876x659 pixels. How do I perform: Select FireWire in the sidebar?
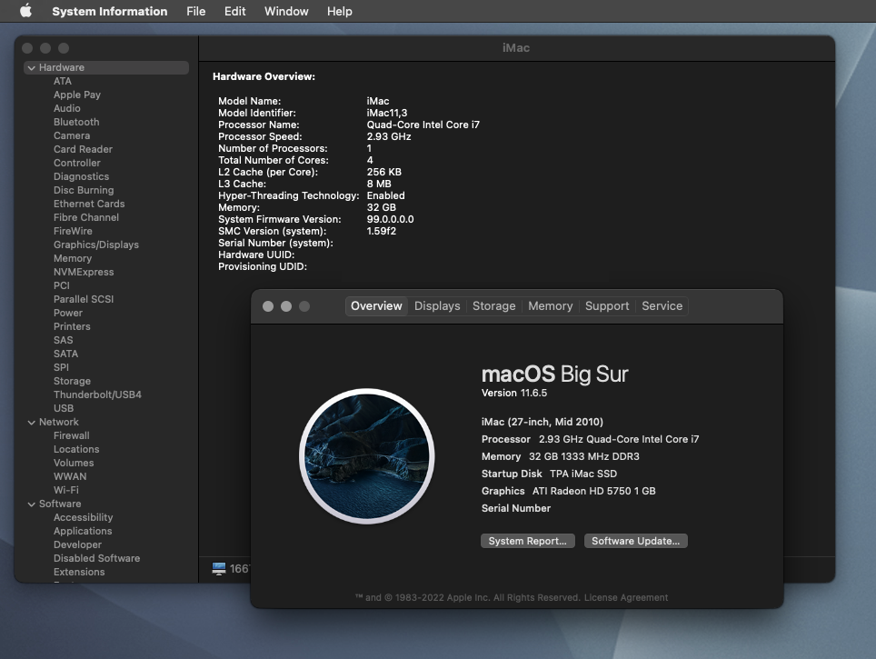pos(73,231)
